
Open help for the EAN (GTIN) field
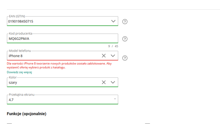pyautogui.click(x=125, y=22)
